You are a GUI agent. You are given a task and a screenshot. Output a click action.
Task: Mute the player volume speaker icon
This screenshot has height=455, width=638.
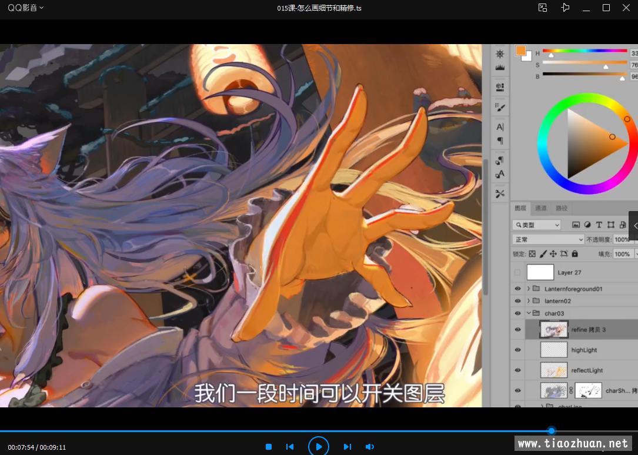pyautogui.click(x=369, y=447)
